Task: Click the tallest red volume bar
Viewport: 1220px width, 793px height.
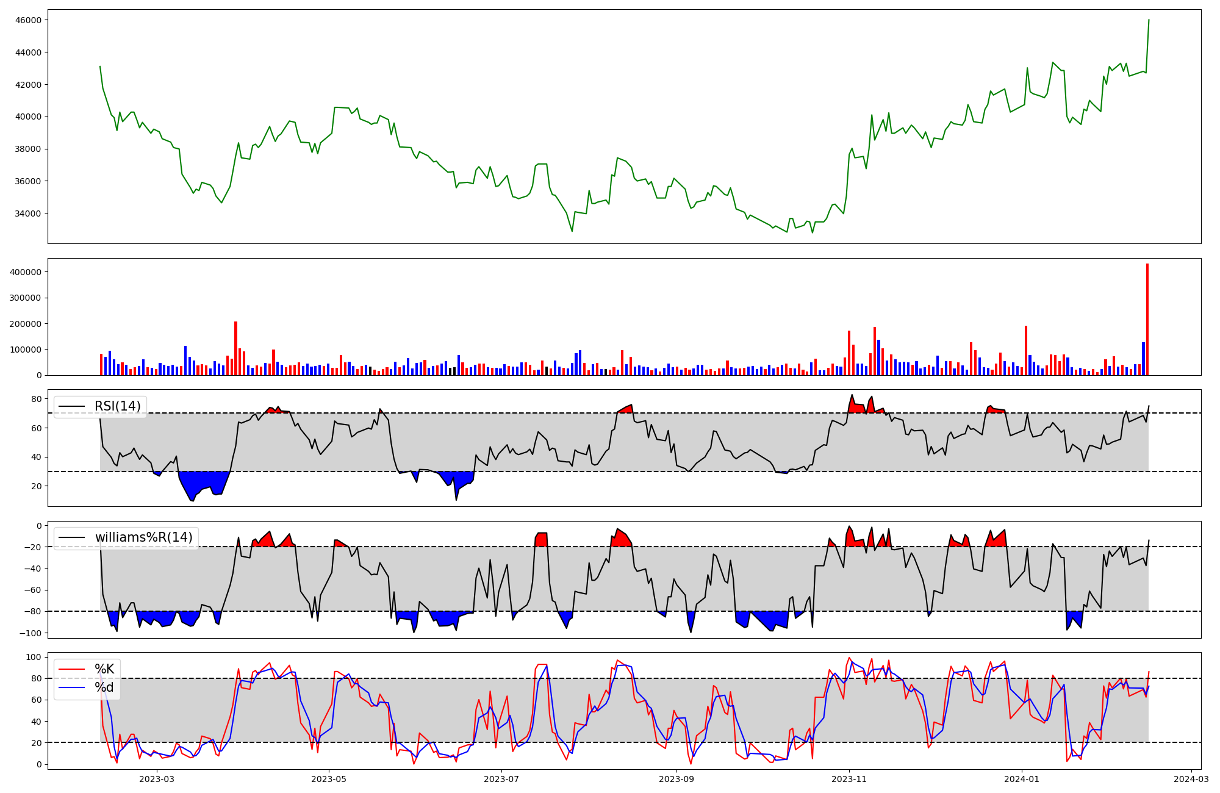Action: 1147,320
